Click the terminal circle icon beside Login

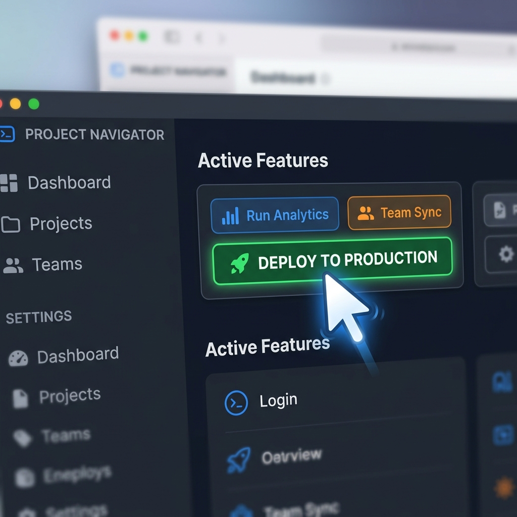click(x=236, y=403)
